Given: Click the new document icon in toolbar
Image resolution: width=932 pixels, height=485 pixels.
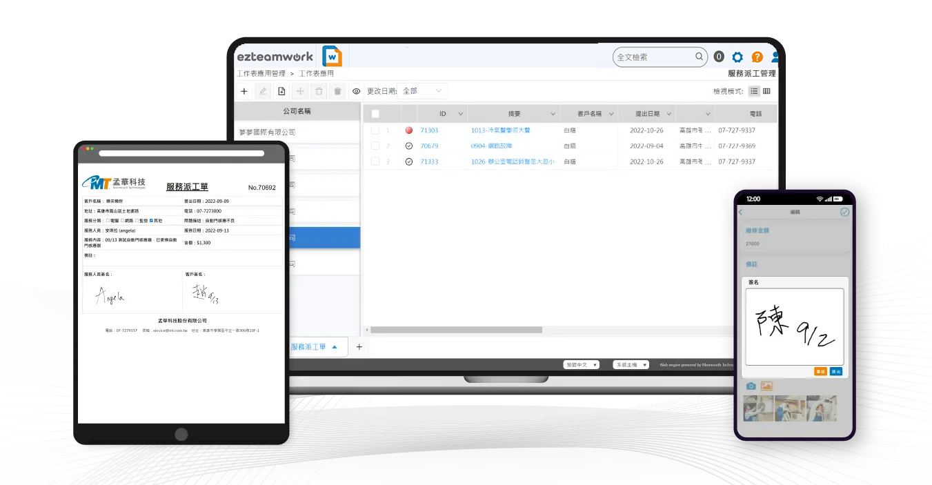Looking at the screenshot, I should (281, 91).
